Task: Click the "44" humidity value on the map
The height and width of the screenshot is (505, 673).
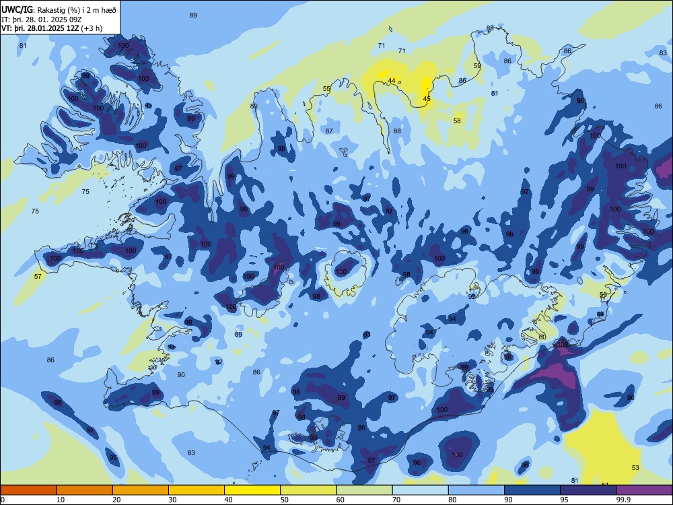Action: click(392, 81)
